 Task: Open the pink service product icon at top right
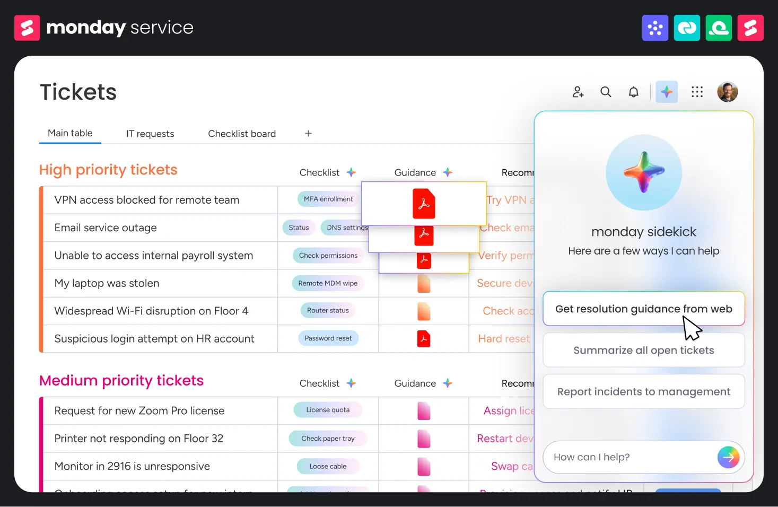coord(750,28)
